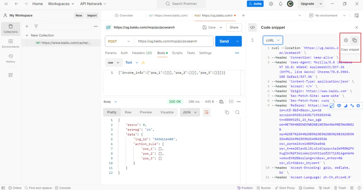Open the History sidebar panel
The width and height of the screenshot is (363, 190).
(10, 59)
